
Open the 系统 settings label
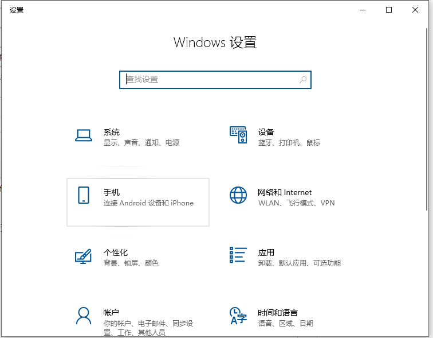pyautogui.click(x=112, y=132)
